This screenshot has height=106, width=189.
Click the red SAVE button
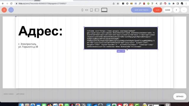pyautogui.click(x=157, y=10)
